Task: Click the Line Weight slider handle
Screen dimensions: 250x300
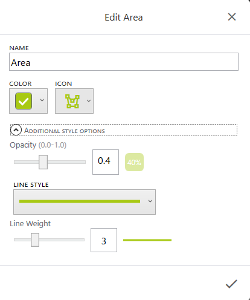Action: tap(35, 240)
